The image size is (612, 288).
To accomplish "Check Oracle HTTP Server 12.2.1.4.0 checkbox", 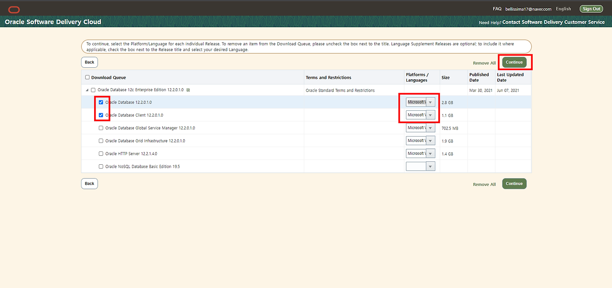I will [x=101, y=154].
